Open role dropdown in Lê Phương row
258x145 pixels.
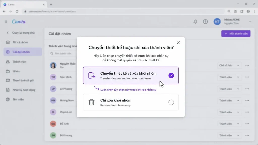(x=229, y=89)
